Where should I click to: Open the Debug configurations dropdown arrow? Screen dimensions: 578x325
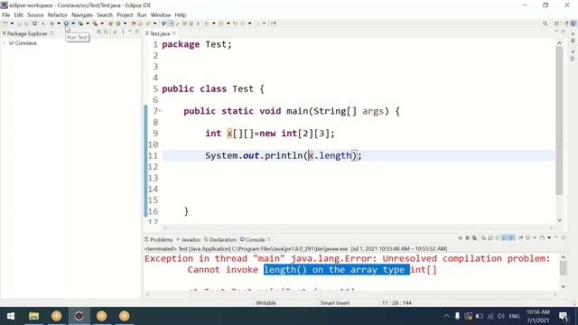(59, 23)
